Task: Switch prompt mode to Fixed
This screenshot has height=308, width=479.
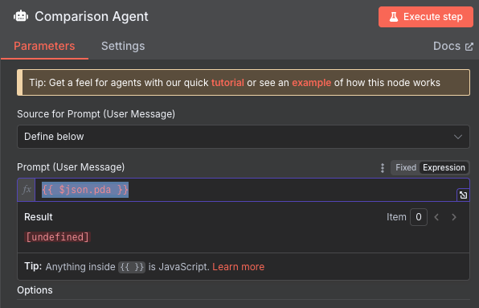Action: tap(406, 168)
